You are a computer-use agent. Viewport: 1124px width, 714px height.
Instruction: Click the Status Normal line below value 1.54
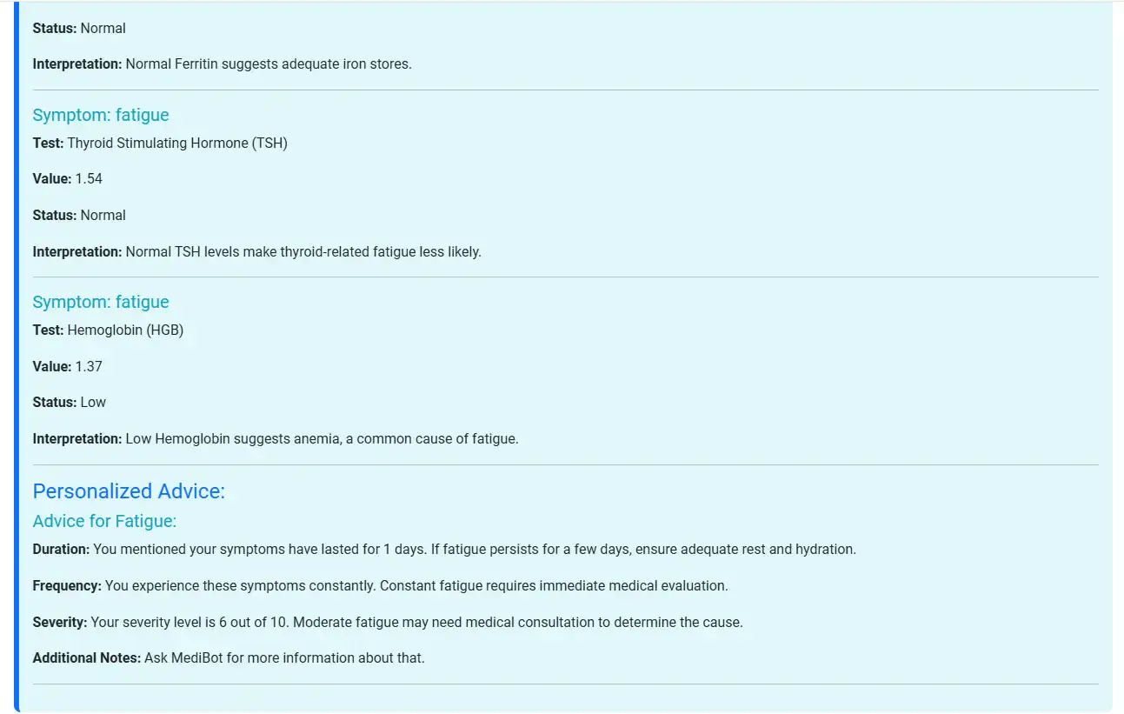pos(79,216)
